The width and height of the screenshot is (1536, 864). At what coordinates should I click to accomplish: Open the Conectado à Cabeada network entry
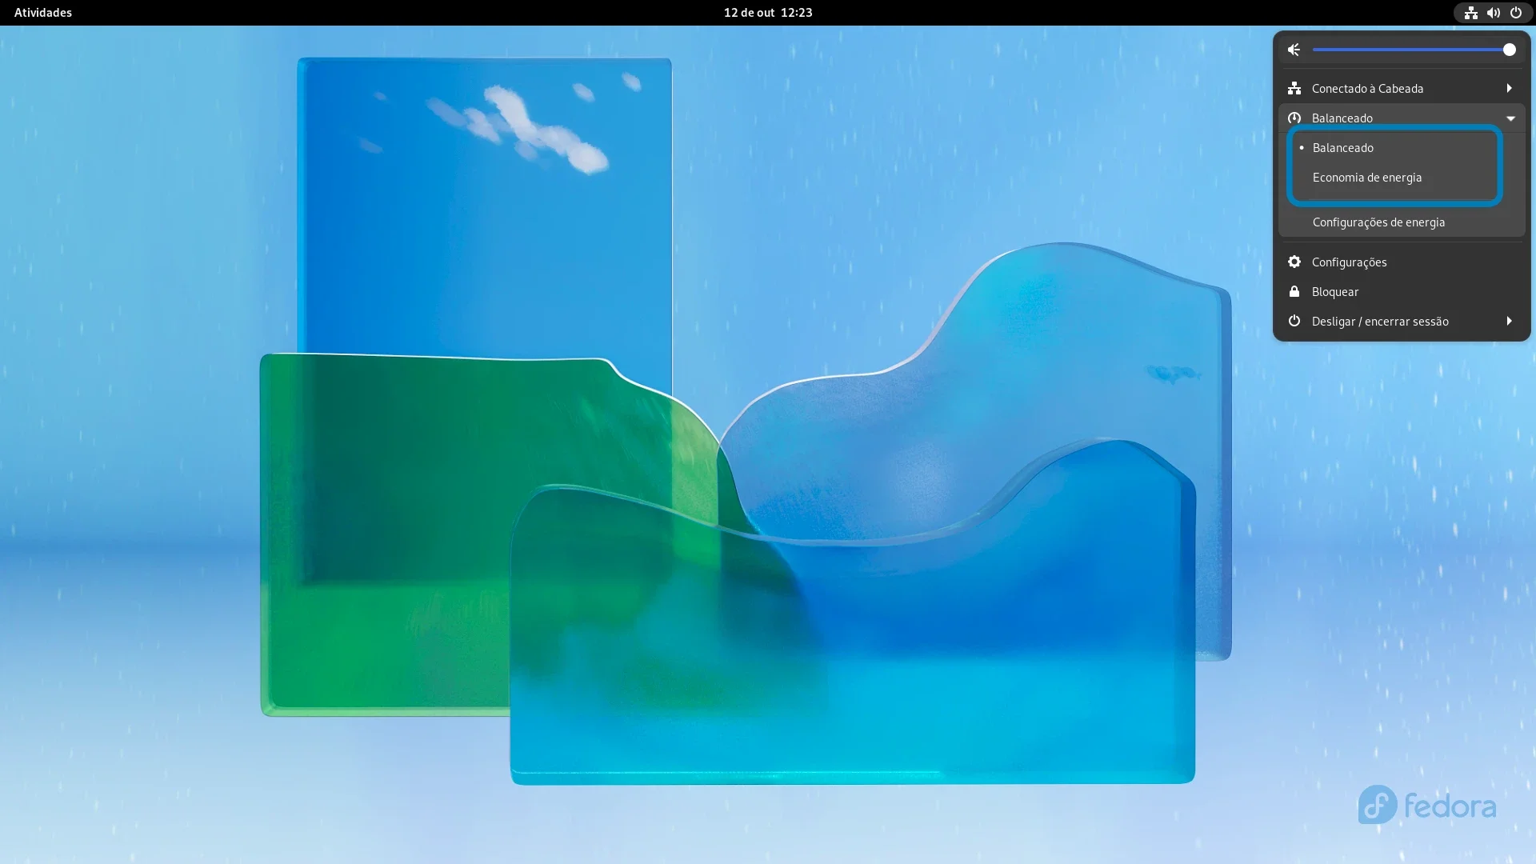pyautogui.click(x=1401, y=88)
